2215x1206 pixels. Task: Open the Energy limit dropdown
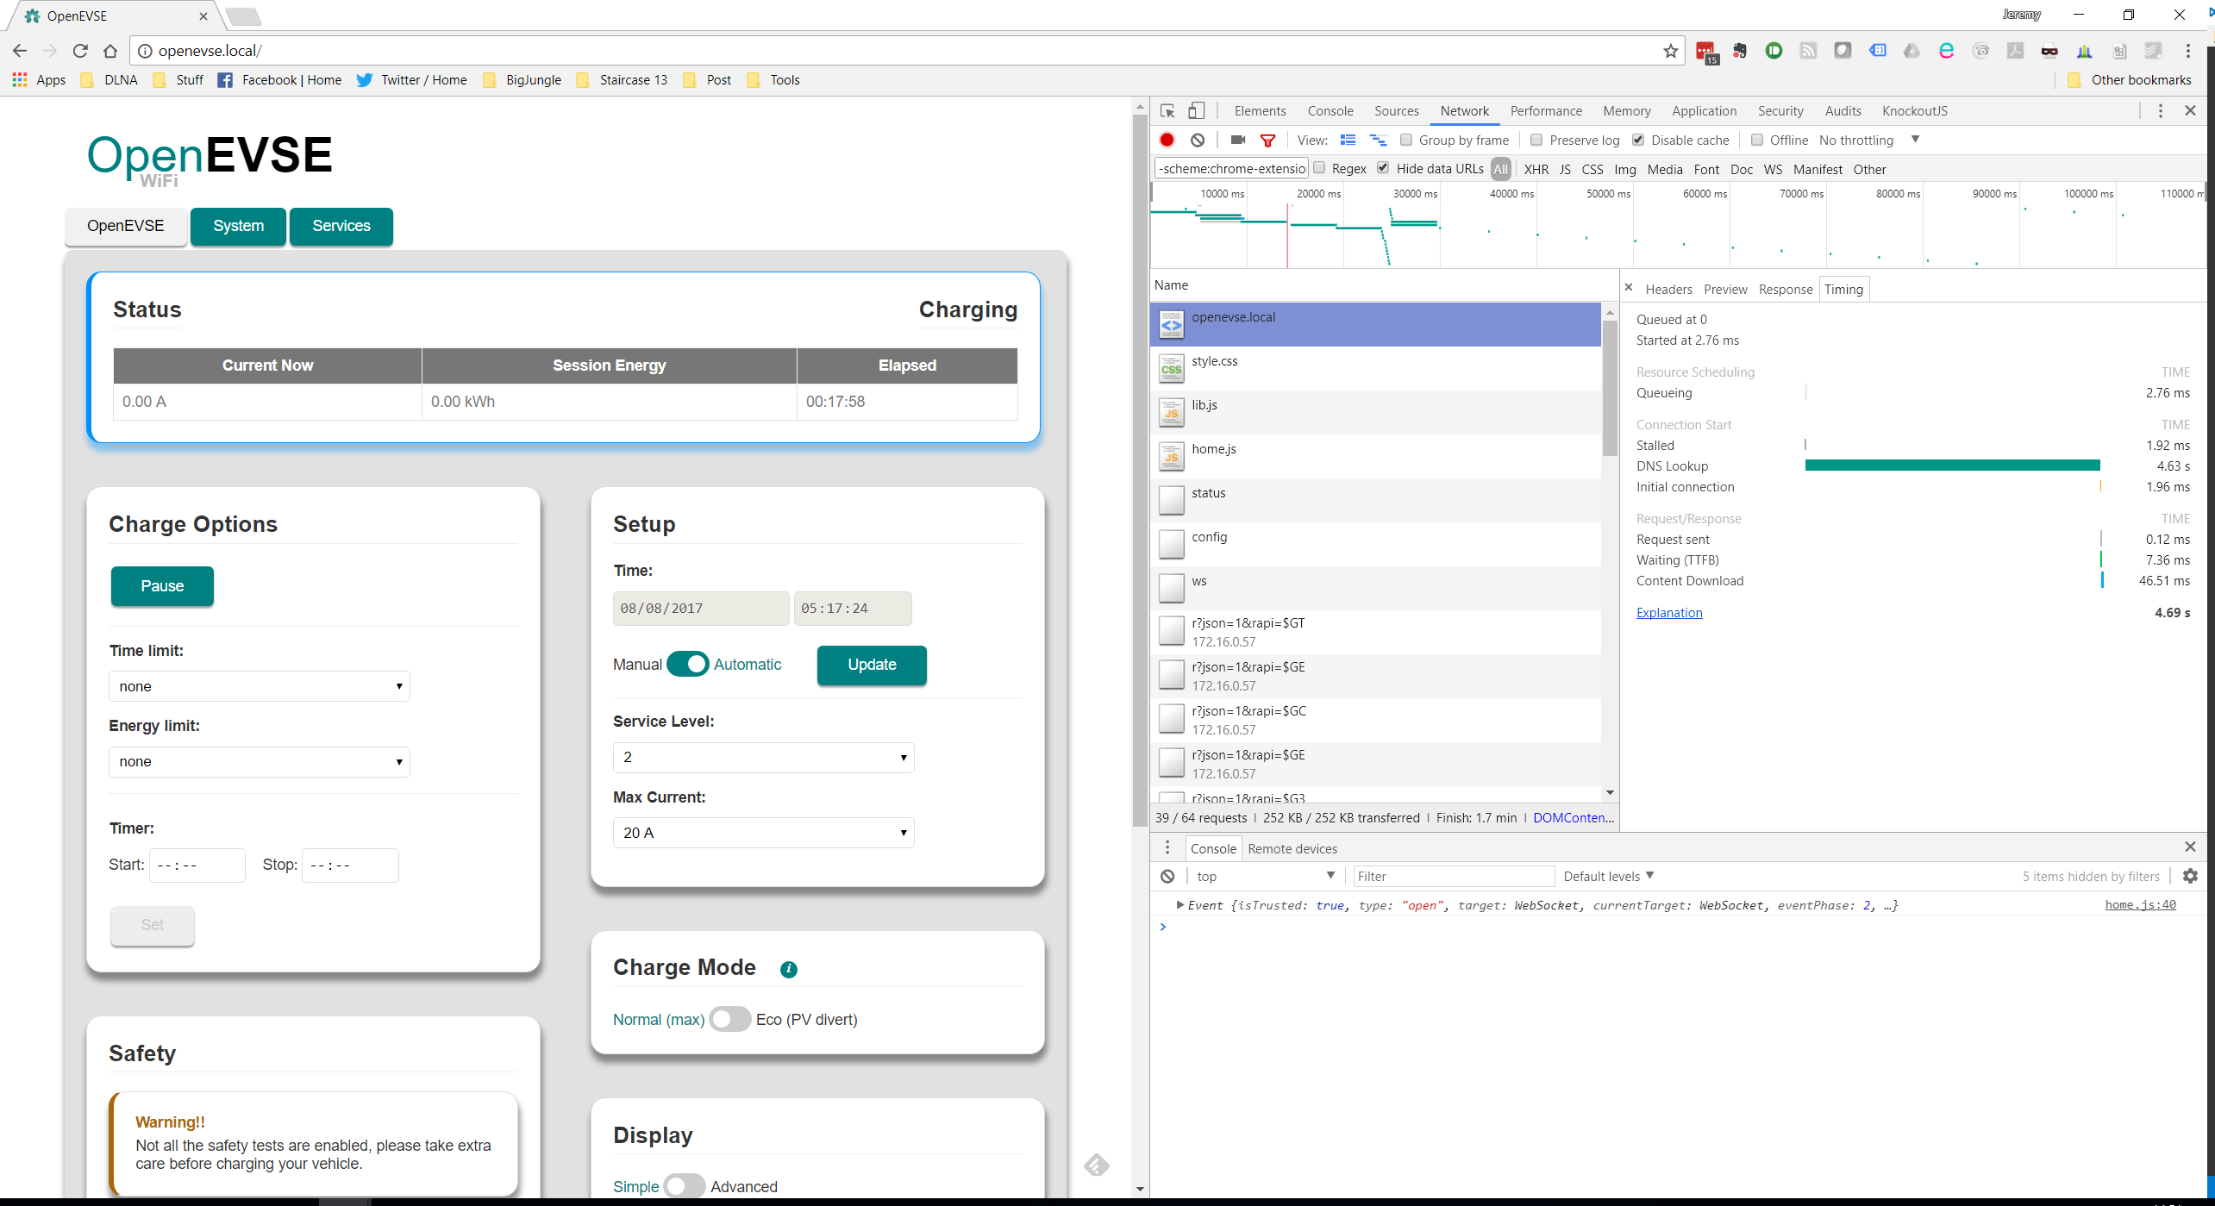click(x=259, y=761)
